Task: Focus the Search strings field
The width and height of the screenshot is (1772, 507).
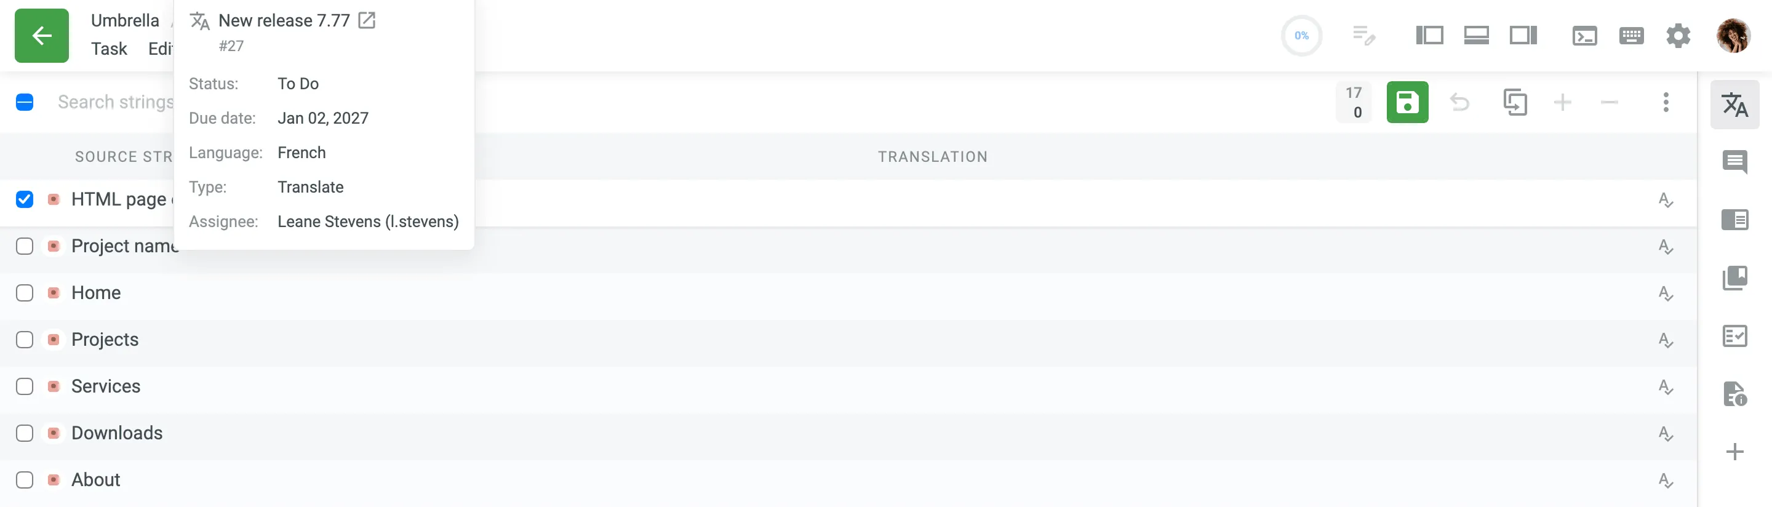Action: tap(116, 103)
